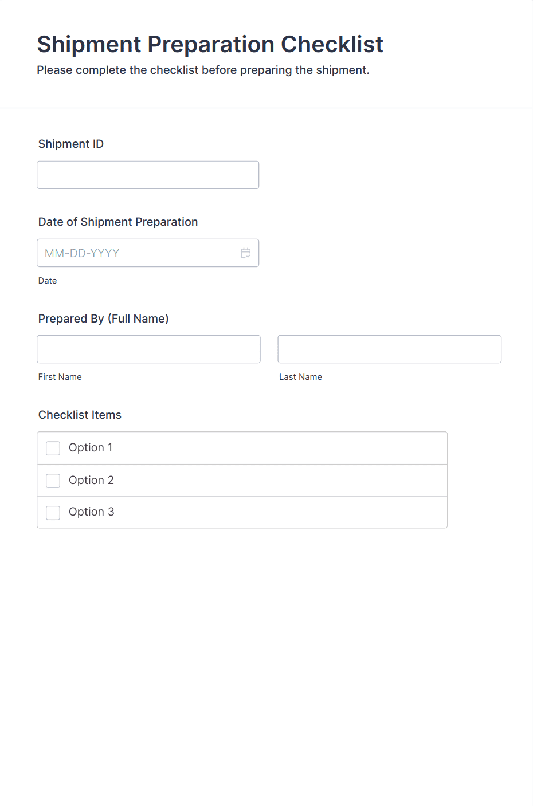Click the "First Name" sublabel

(60, 377)
